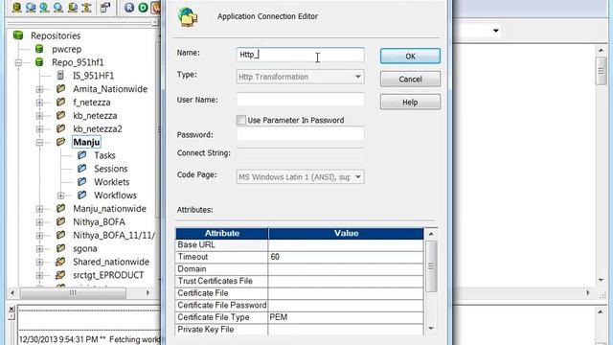Click Certificate File Type value PEM
613x345 pixels.
(346, 317)
